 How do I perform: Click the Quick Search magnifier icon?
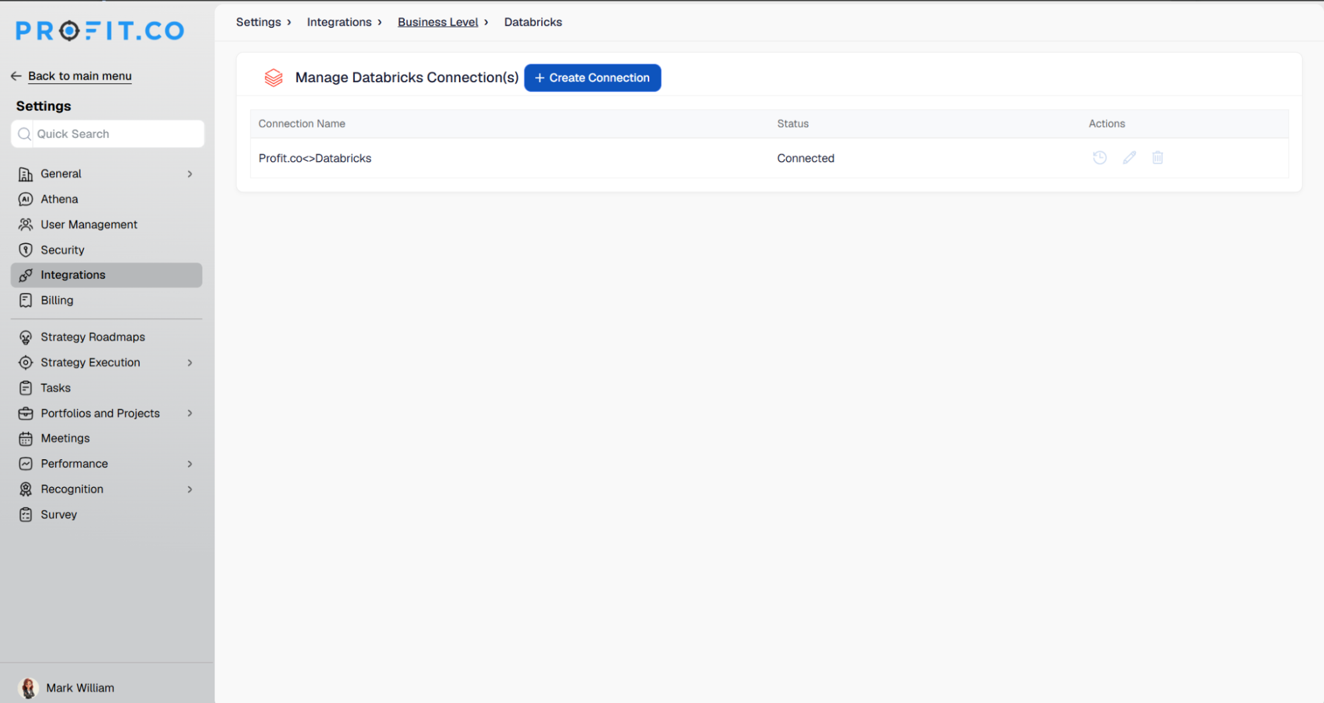click(25, 134)
